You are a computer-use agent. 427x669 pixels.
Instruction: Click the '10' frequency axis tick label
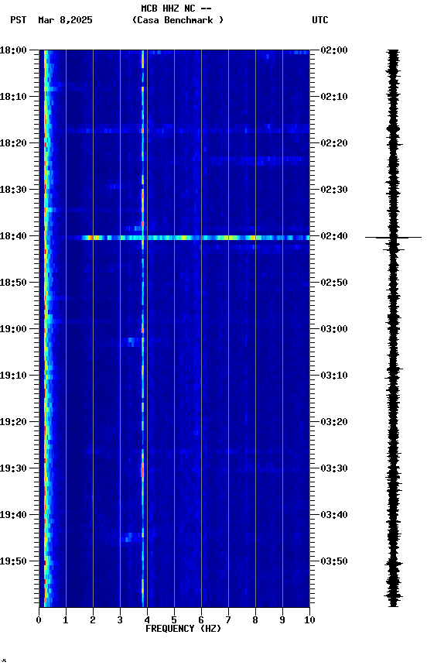pos(309,620)
